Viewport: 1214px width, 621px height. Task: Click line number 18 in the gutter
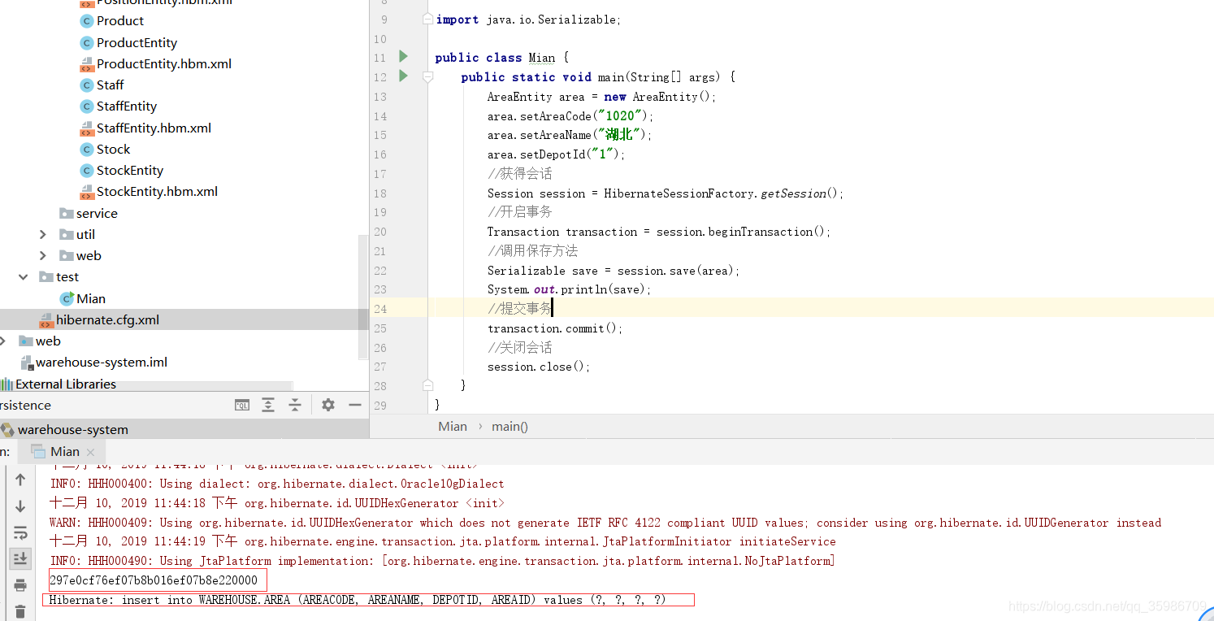tap(380, 193)
